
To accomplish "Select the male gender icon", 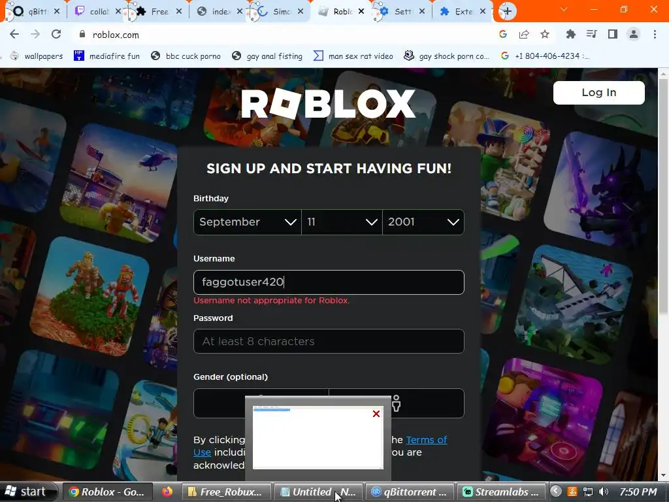I will point(397,403).
